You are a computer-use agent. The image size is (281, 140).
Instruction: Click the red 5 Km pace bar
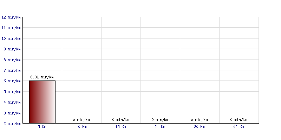tap(42, 102)
